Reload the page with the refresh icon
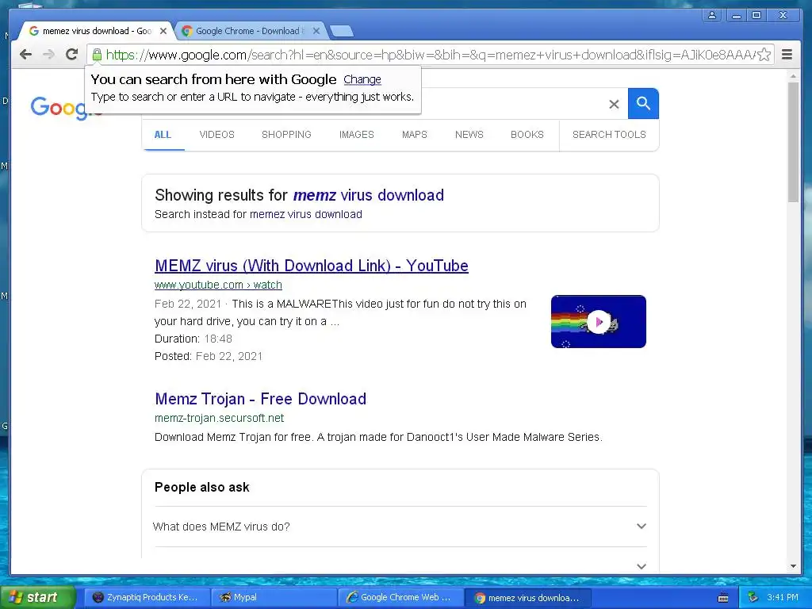812x609 pixels. 71,55
